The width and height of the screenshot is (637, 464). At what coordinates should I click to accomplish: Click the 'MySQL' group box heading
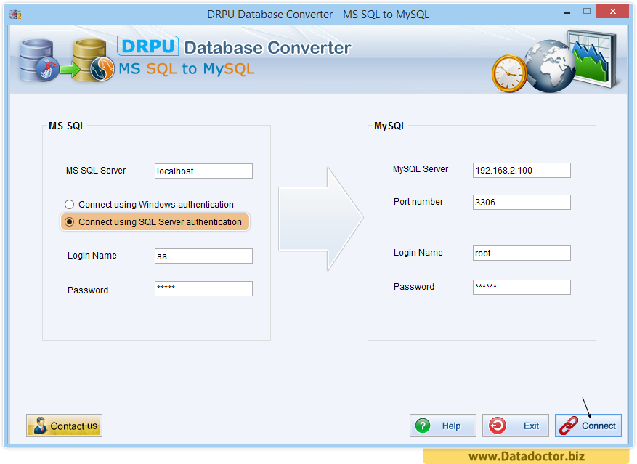390,126
